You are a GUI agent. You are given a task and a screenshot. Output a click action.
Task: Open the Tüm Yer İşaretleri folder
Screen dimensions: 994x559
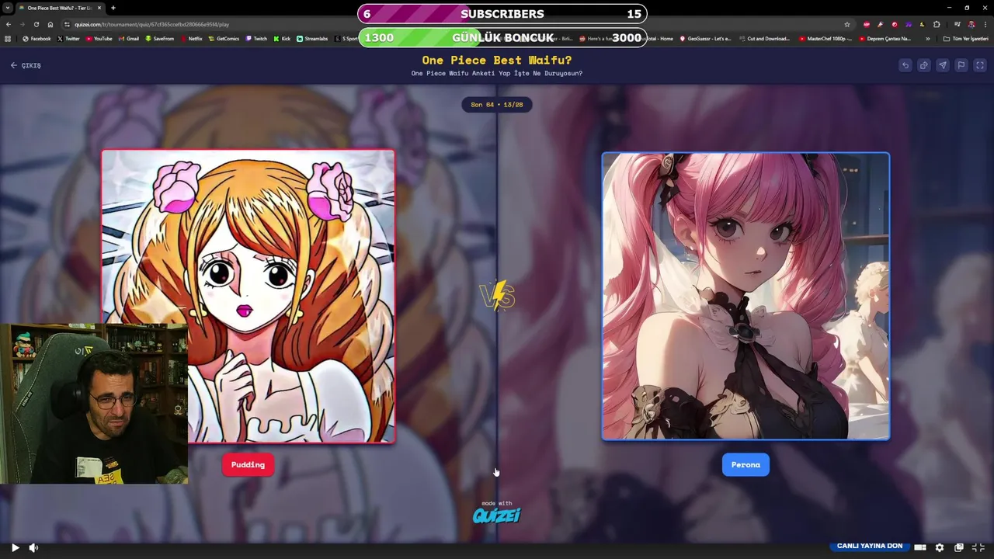(965, 38)
